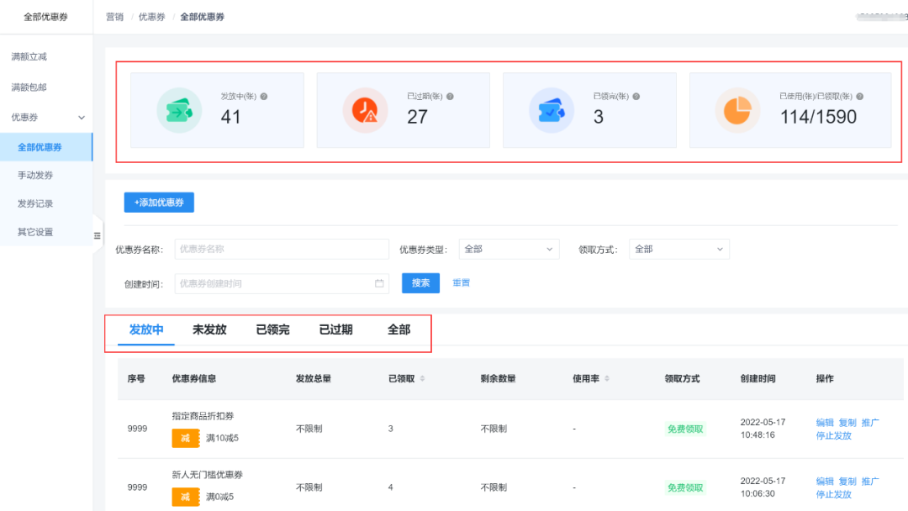Click the 优惠券 breadcrumb
Screen dimensions: 908x511
coord(151,17)
